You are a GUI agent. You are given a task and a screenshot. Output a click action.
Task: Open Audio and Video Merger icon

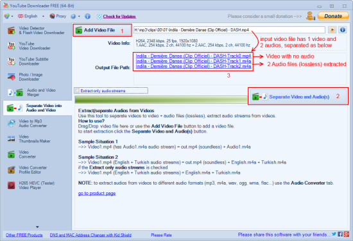tap(15, 92)
